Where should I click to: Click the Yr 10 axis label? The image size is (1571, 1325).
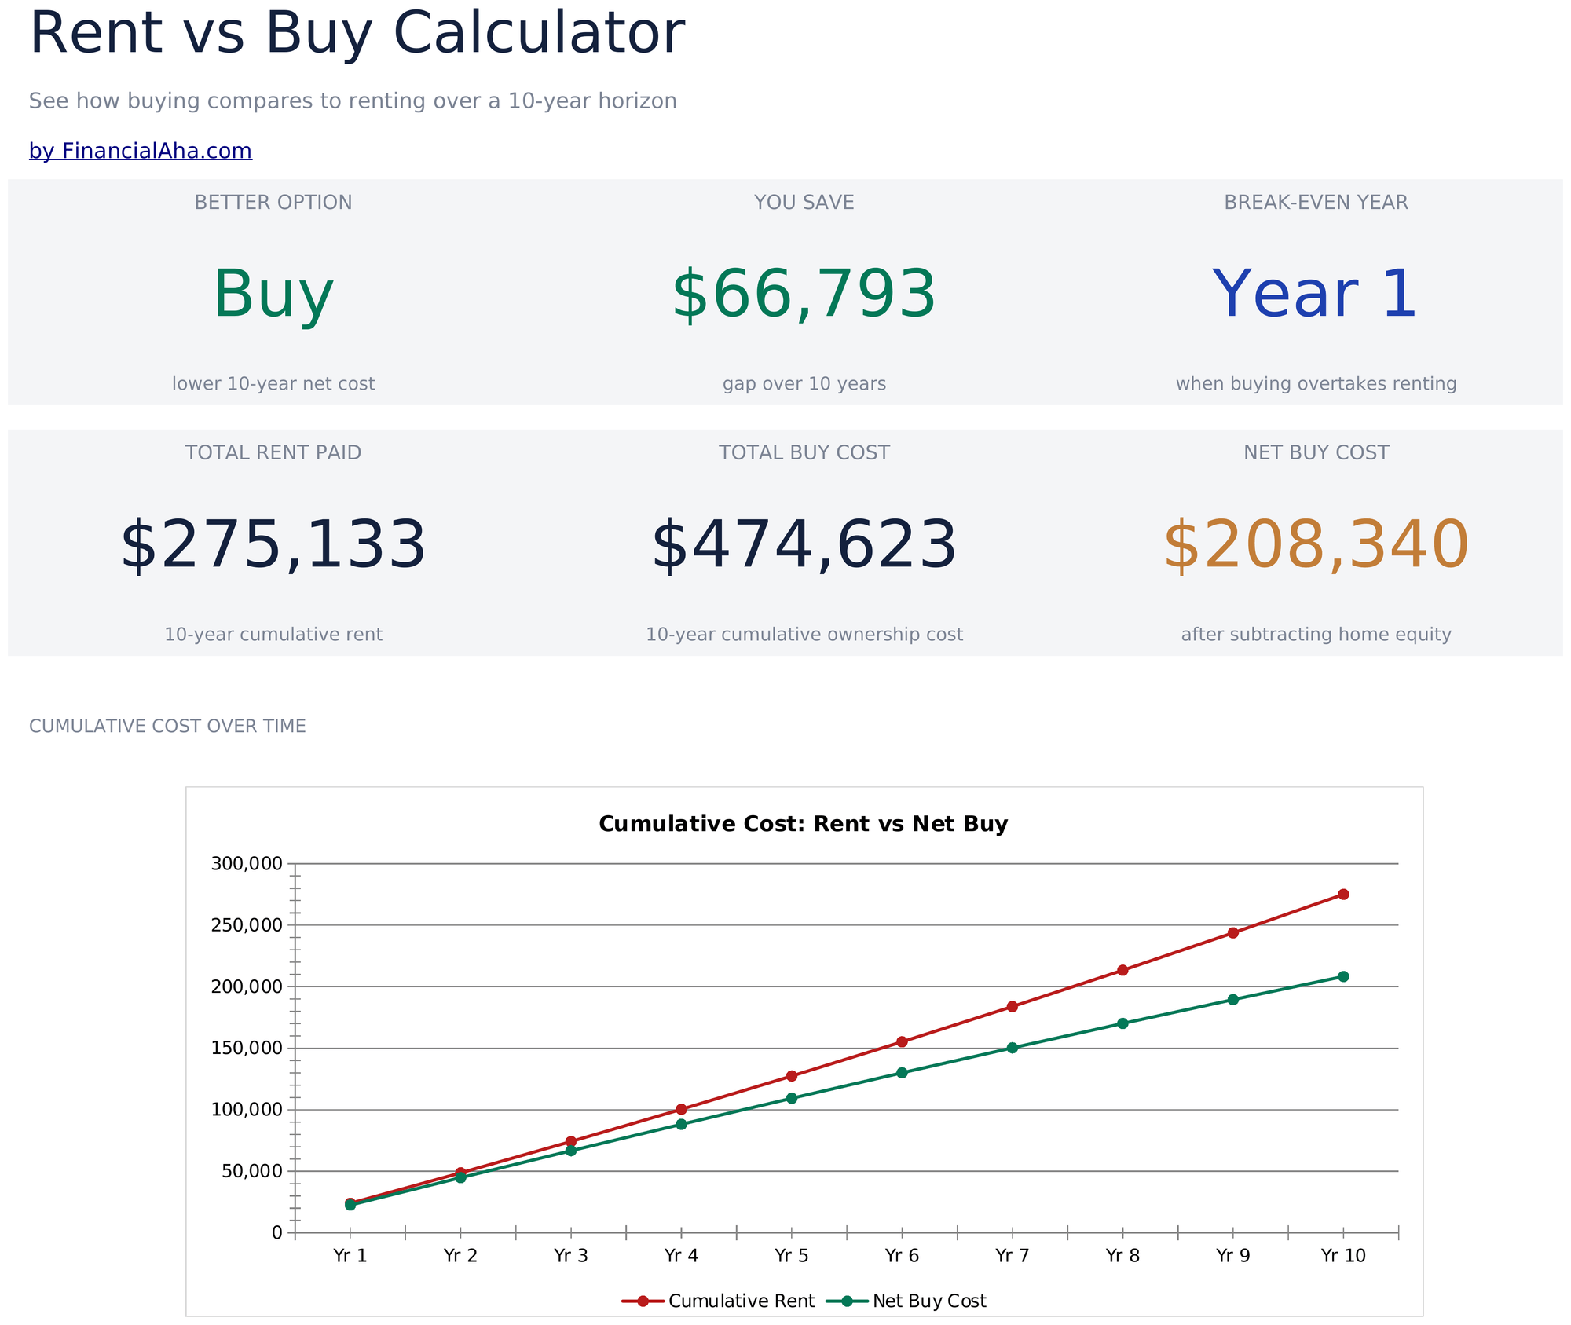pos(1343,1255)
